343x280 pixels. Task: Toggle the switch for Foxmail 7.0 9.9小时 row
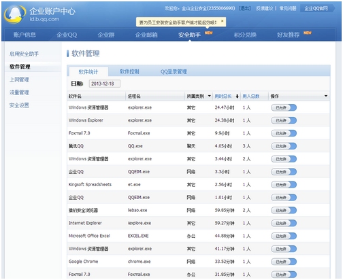pyautogui.click(x=284, y=133)
